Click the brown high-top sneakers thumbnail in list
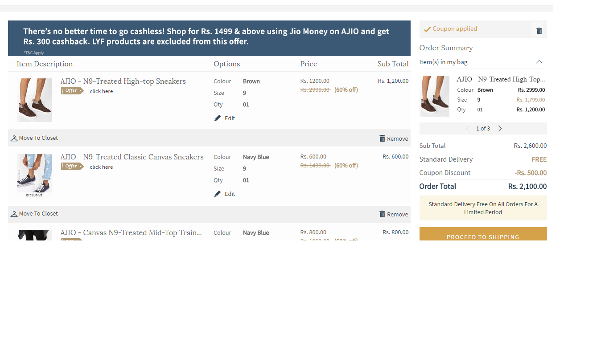Image resolution: width=609 pixels, height=342 pixels. (34, 100)
